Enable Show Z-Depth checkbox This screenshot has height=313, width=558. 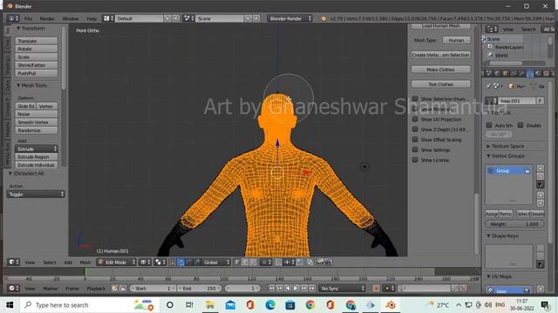[415, 130]
